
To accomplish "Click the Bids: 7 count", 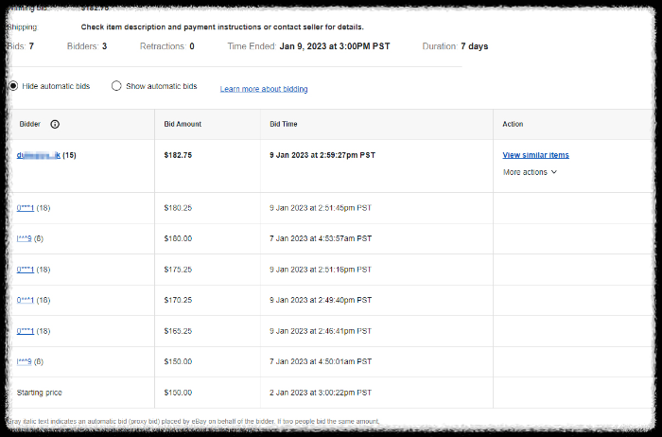I will point(20,46).
